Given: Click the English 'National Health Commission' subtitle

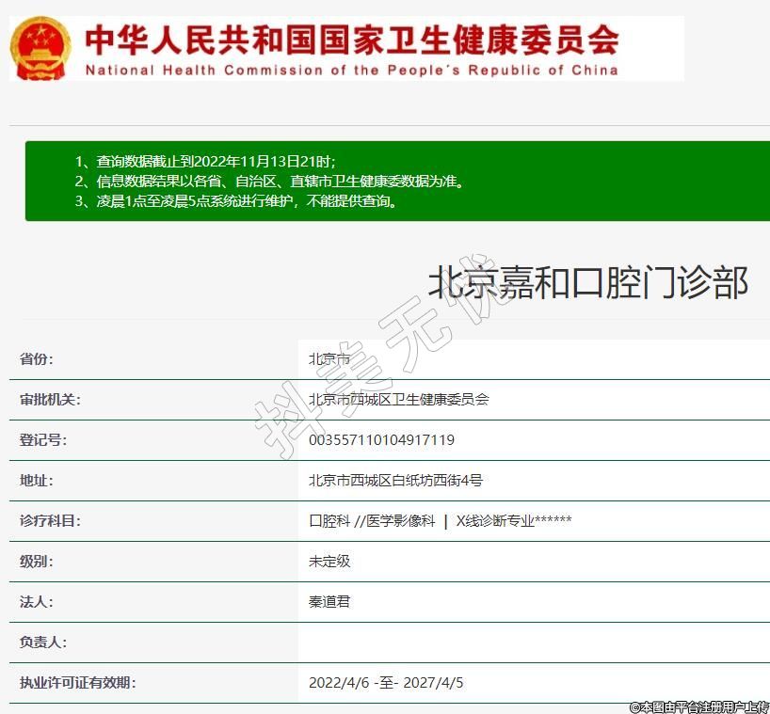Looking at the screenshot, I should [351, 70].
